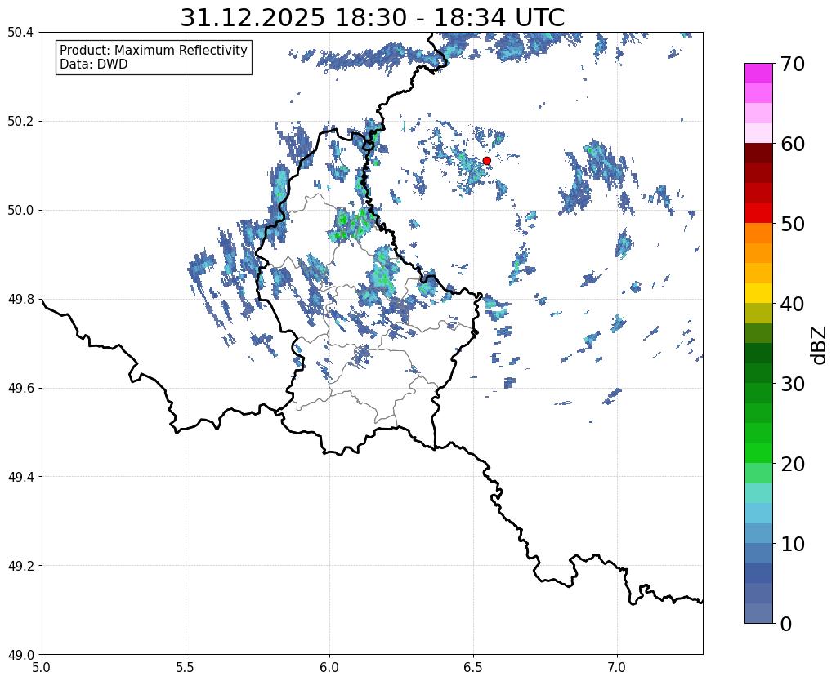Click the colorbar tick label 50
This screenshot has height=681, width=836.
(x=792, y=224)
